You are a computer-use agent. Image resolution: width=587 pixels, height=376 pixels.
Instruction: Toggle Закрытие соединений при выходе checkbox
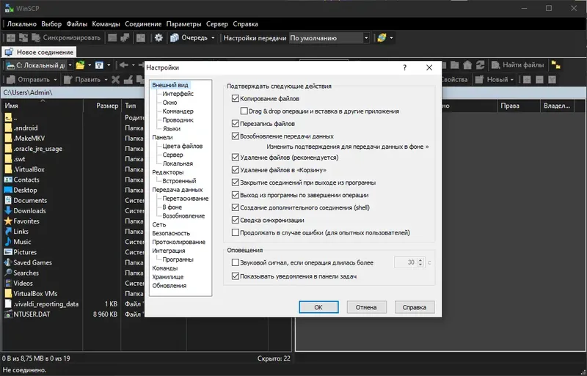pos(235,183)
